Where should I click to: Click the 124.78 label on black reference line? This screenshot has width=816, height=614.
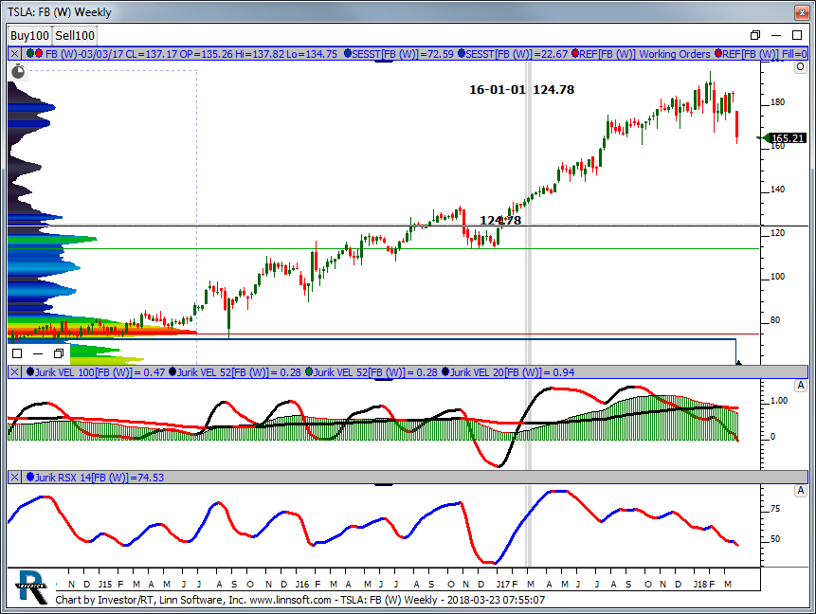[x=500, y=221]
